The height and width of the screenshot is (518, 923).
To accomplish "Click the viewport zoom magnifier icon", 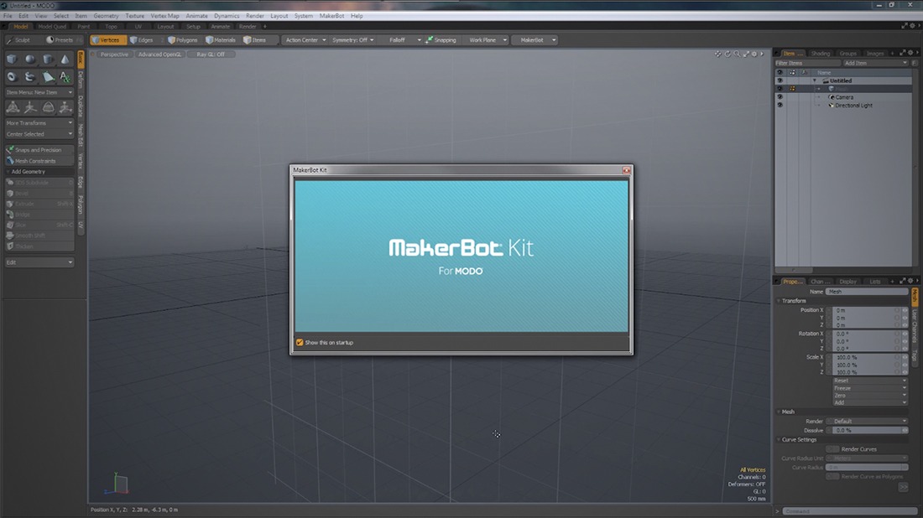I will (x=736, y=54).
